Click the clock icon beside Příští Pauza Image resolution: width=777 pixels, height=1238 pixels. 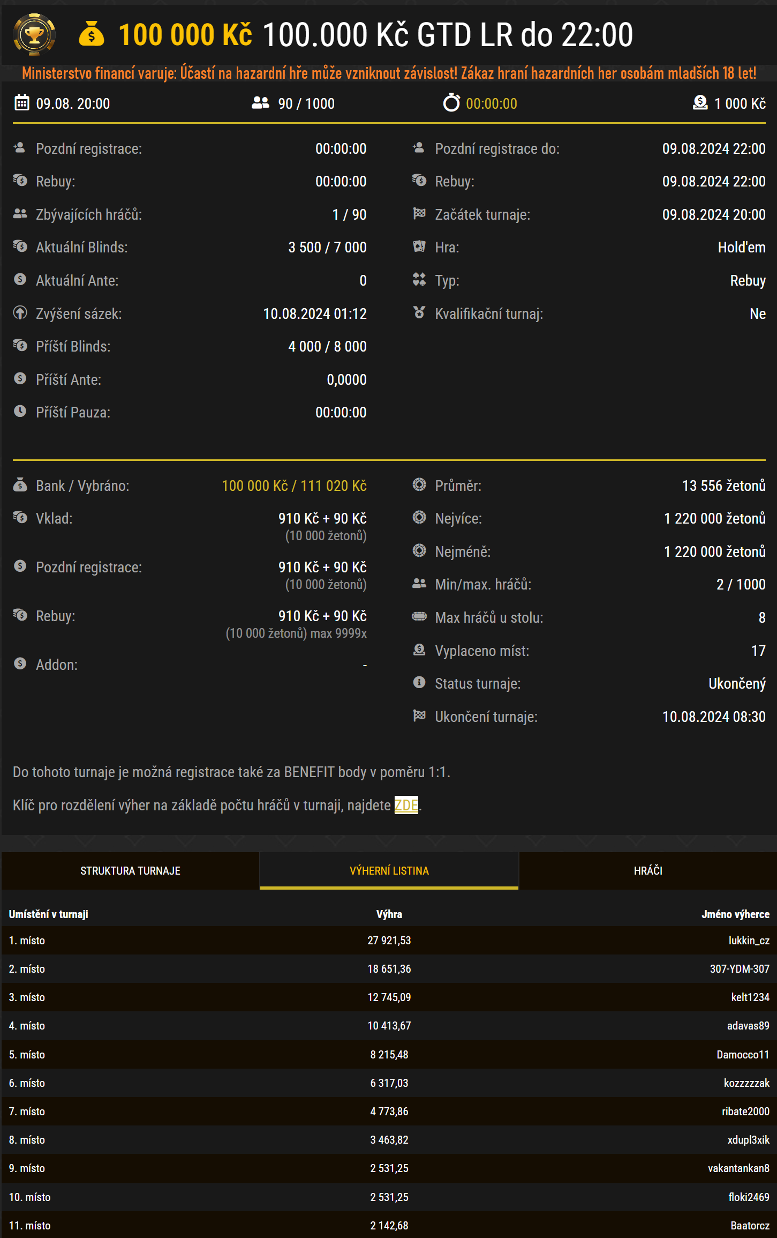click(20, 412)
